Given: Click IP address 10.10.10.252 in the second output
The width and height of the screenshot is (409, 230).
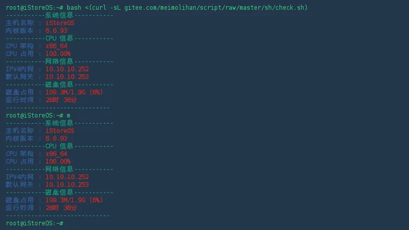Looking at the screenshot, I should click(x=67, y=177).
